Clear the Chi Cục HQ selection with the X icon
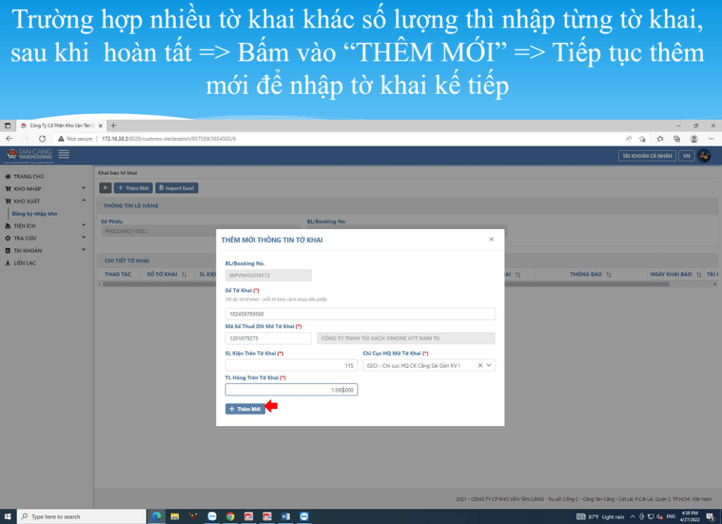 480,366
